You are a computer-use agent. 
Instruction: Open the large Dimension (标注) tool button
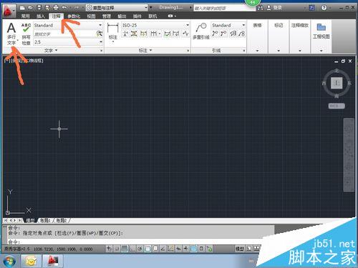coord(112,32)
